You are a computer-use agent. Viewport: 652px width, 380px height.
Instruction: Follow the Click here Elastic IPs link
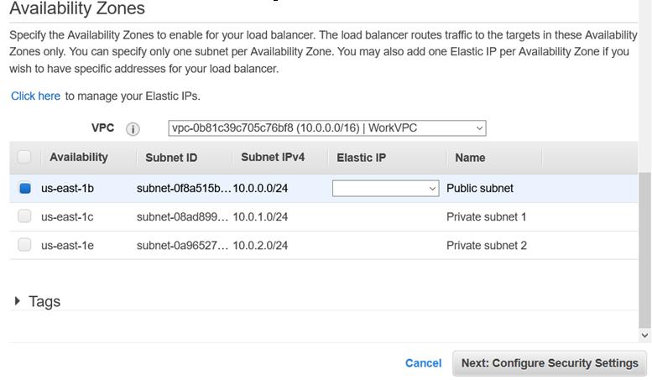click(x=35, y=96)
